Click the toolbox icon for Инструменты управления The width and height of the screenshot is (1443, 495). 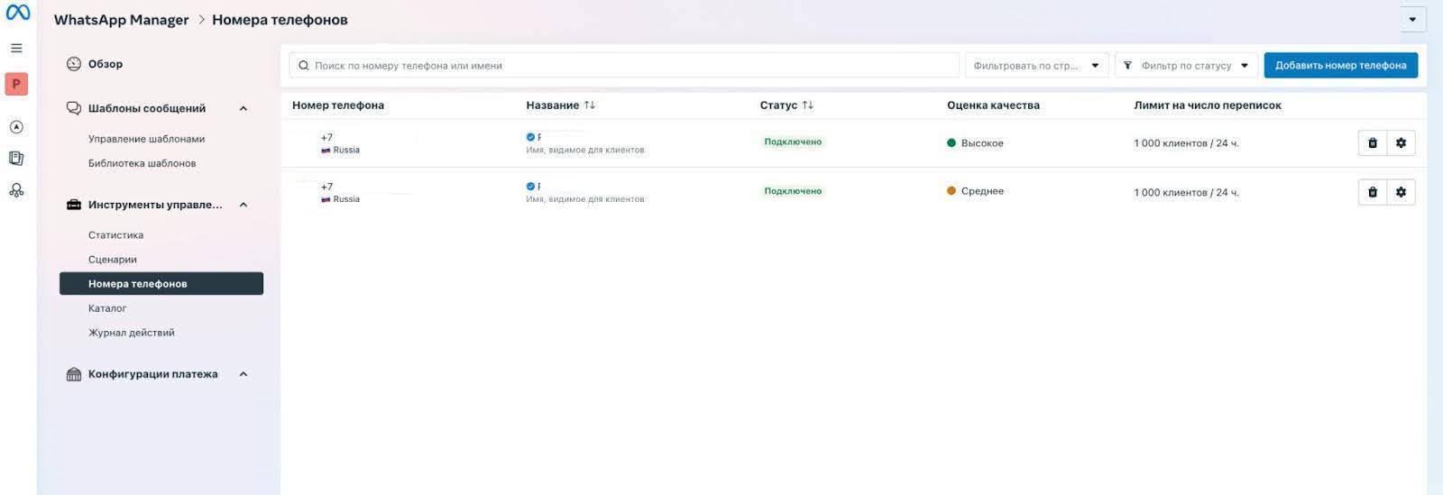(74, 205)
